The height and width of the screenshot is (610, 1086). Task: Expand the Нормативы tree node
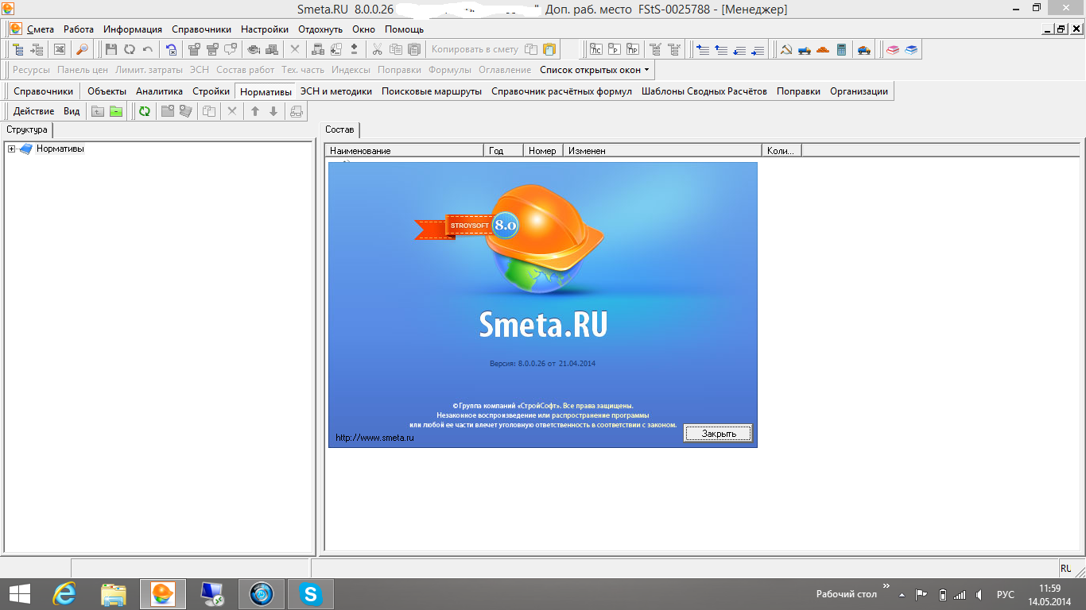(x=11, y=149)
